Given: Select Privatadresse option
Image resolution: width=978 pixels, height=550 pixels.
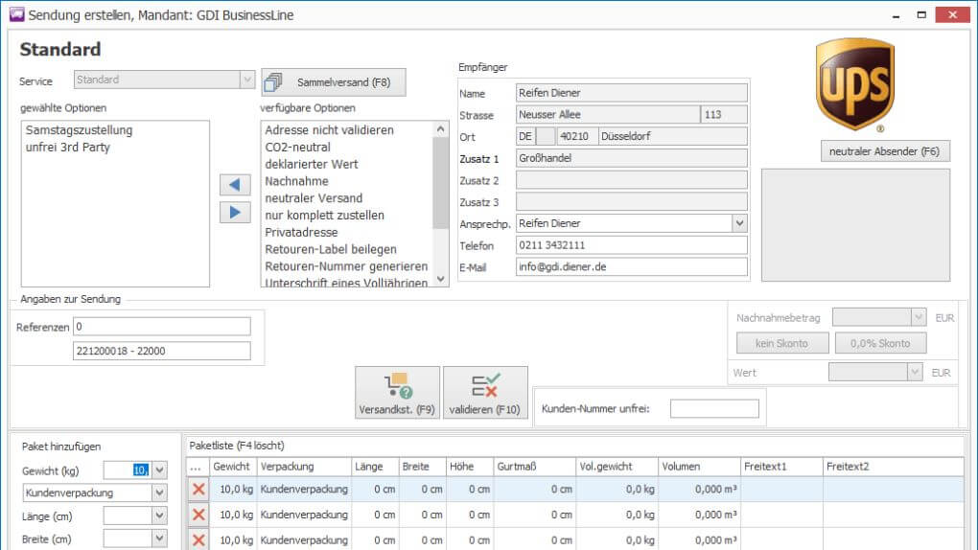Looking at the screenshot, I should [301, 232].
